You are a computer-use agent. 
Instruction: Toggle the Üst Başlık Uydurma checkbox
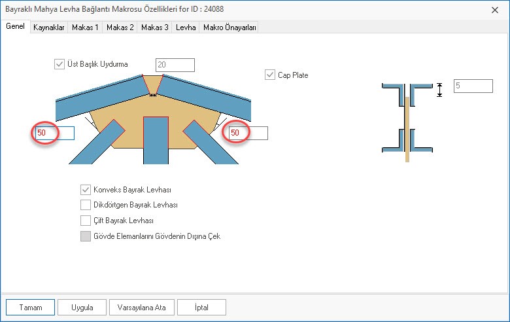pyautogui.click(x=59, y=64)
